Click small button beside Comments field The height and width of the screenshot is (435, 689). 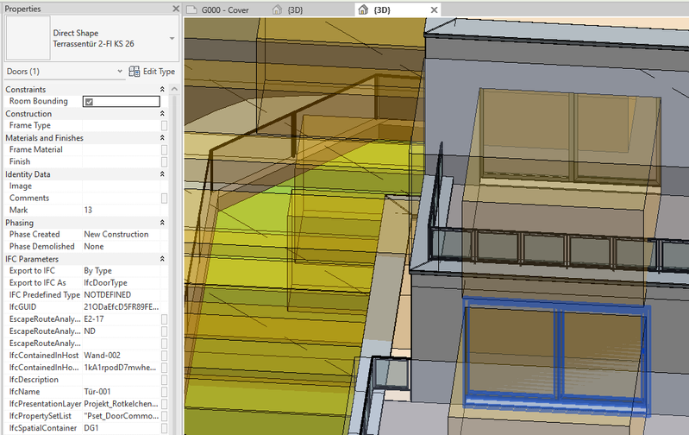click(x=164, y=199)
